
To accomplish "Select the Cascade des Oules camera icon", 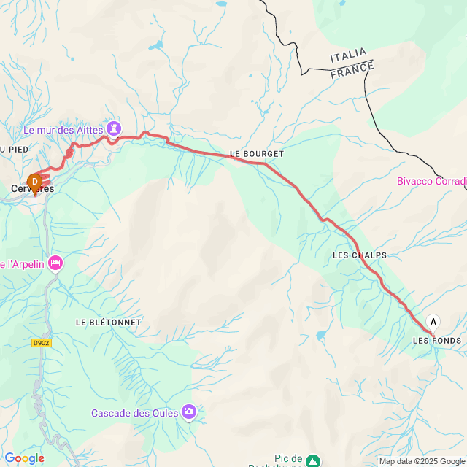I will (189, 412).
